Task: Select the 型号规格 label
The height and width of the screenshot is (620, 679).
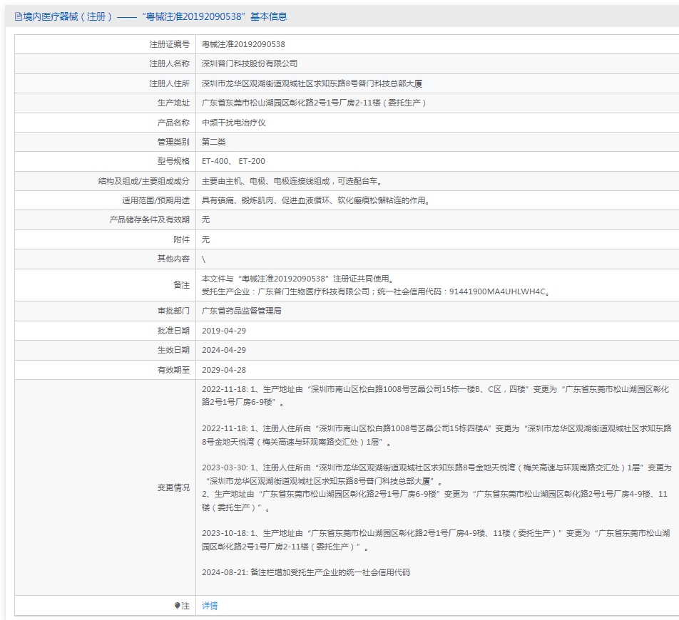Action: pyautogui.click(x=173, y=161)
